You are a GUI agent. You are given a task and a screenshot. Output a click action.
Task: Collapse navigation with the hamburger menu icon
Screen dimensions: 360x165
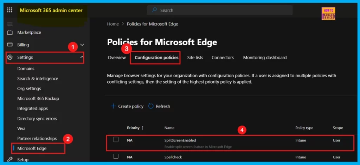click(10, 24)
